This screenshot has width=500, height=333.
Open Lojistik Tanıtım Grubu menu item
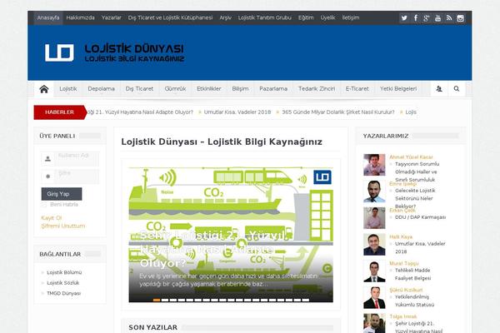click(265, 17)
